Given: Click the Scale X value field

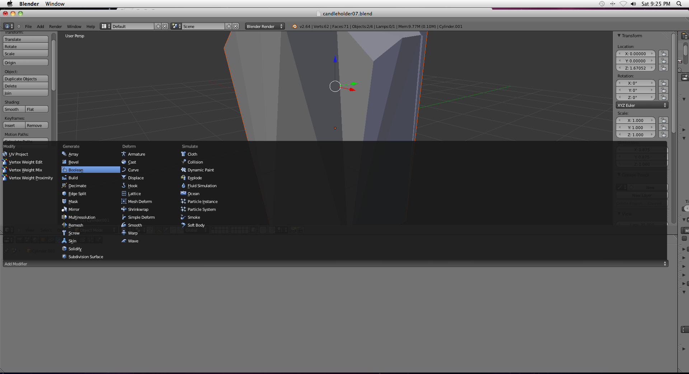Looking at the screenshot, I should [636, 120].
